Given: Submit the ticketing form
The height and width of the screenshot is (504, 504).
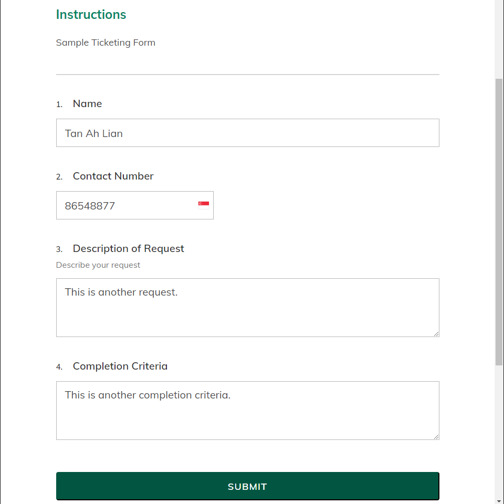Looking at the screenshot, I should (247, 486).
